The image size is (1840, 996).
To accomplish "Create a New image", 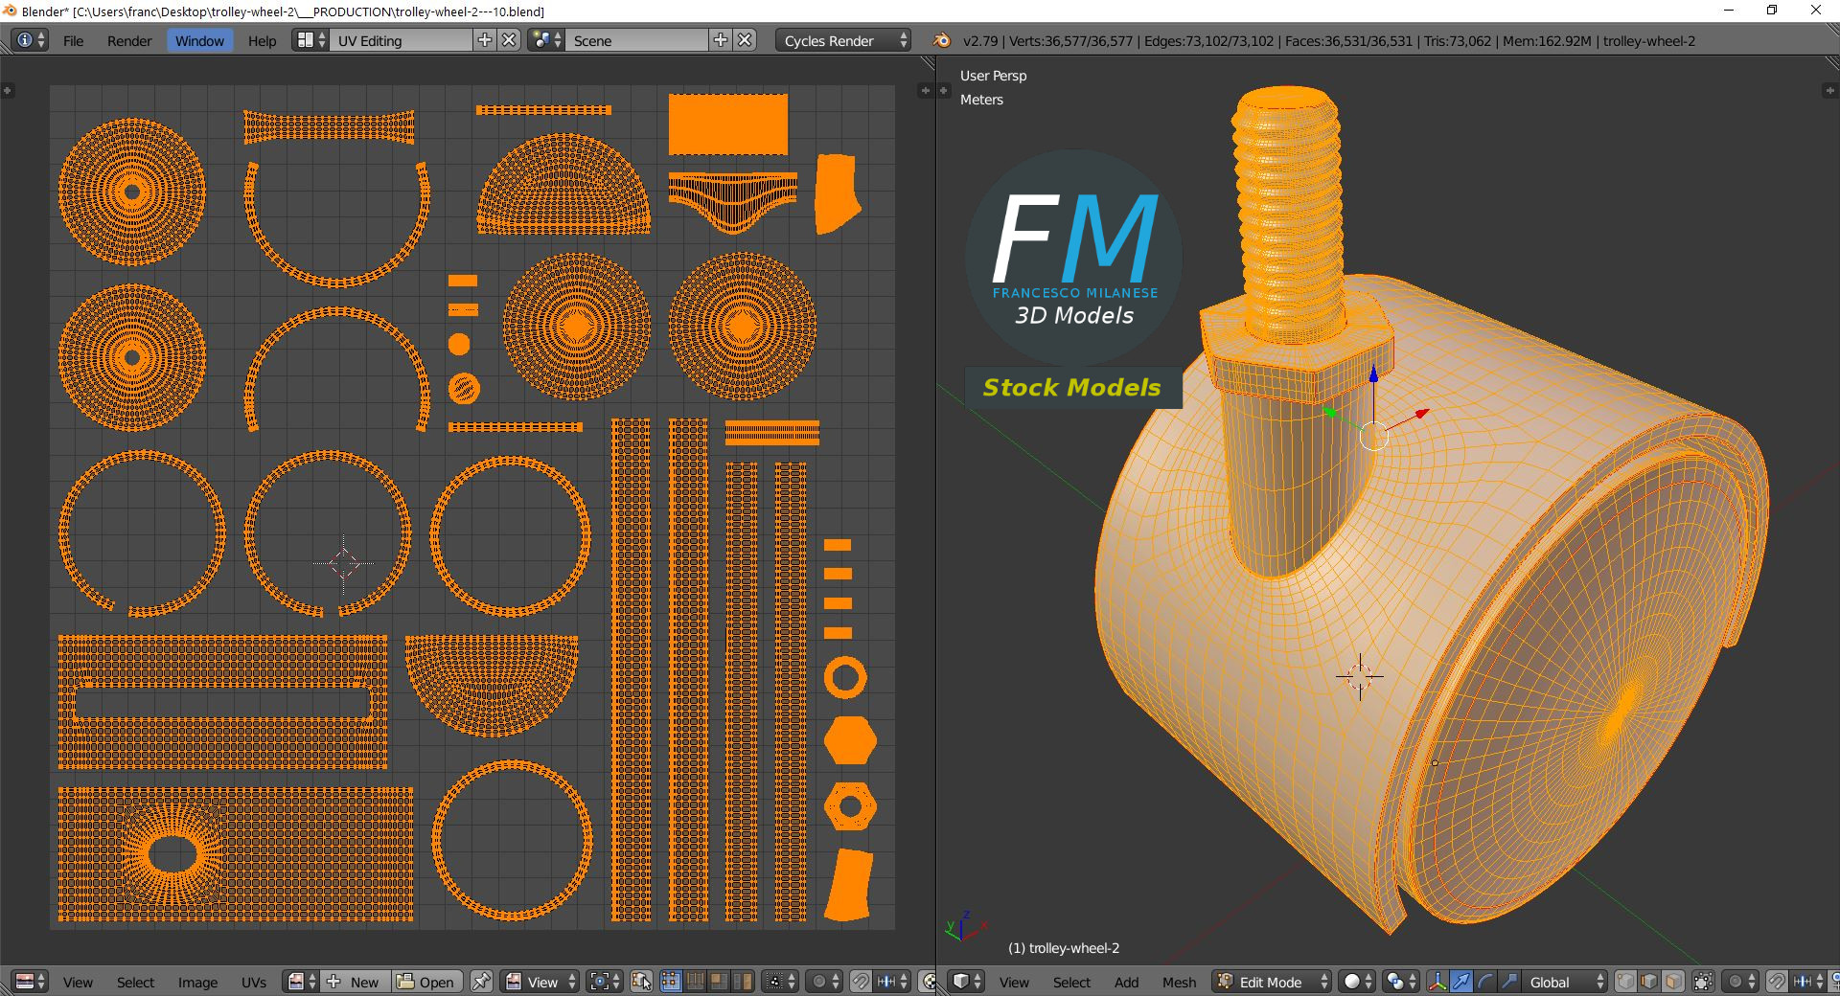I will pos(356,982).
